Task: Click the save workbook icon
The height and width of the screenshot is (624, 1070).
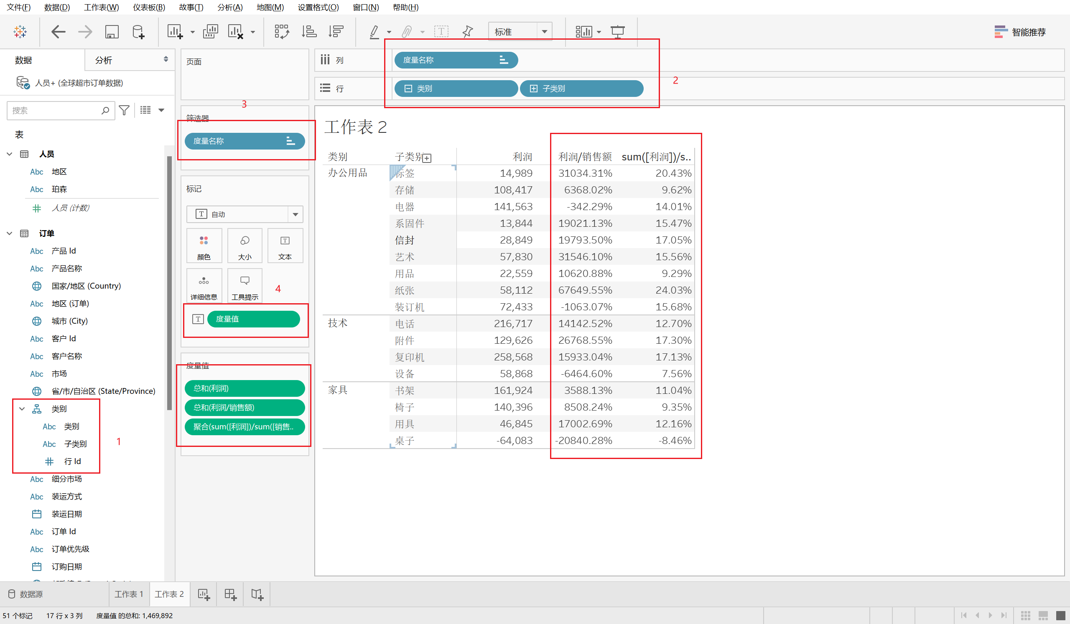Action: [112, 32]
